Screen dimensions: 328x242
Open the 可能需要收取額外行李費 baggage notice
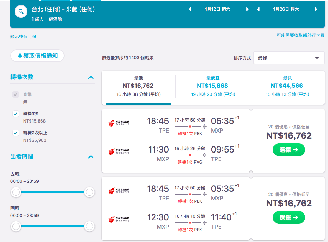[301, 35]
